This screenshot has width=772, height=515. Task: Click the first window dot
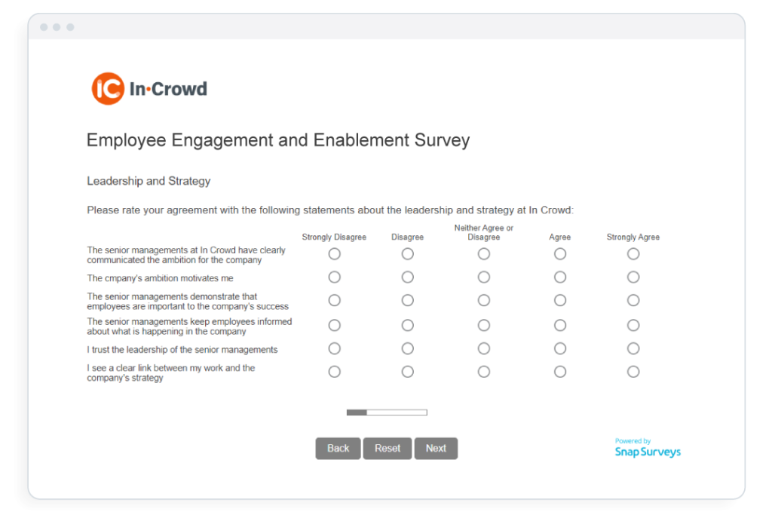(45, 26)
